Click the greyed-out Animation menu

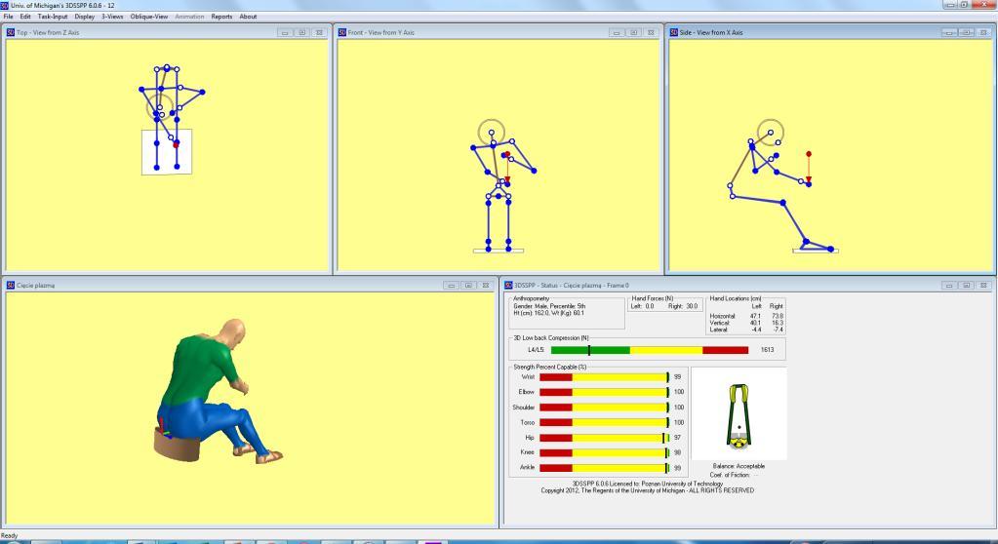coord(189,17)
